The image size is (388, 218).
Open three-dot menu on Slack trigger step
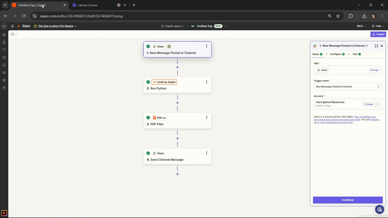(x=206, y=46)
